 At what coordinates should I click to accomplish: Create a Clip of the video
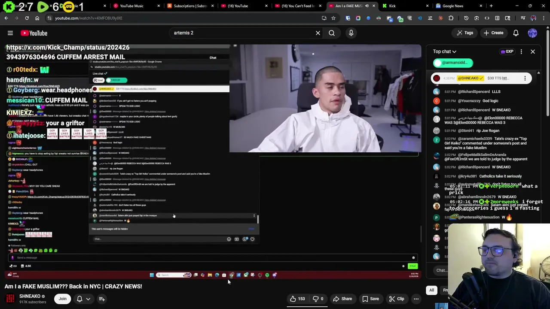[396, 299]
